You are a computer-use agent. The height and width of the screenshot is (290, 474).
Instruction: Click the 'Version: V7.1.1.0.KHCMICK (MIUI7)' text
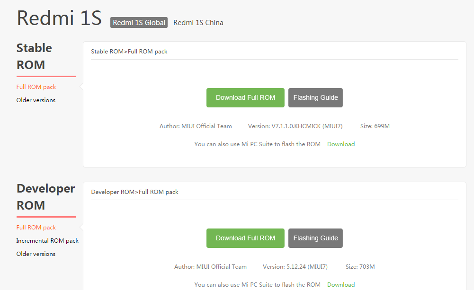pyautogui.click(x=295, y=126)
